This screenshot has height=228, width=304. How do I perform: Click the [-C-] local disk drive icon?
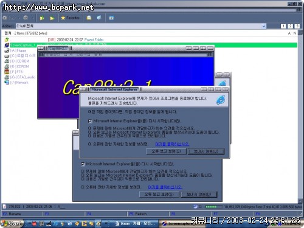(x=7, y=56)
